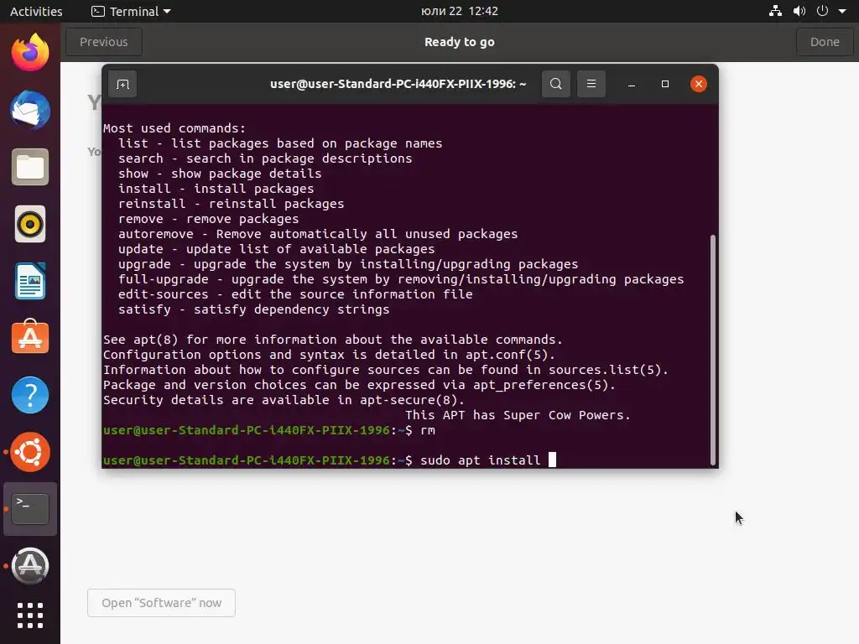
Task: Click 'upgrade the system by installing/upgrading' line
Action: pos(348,264)
